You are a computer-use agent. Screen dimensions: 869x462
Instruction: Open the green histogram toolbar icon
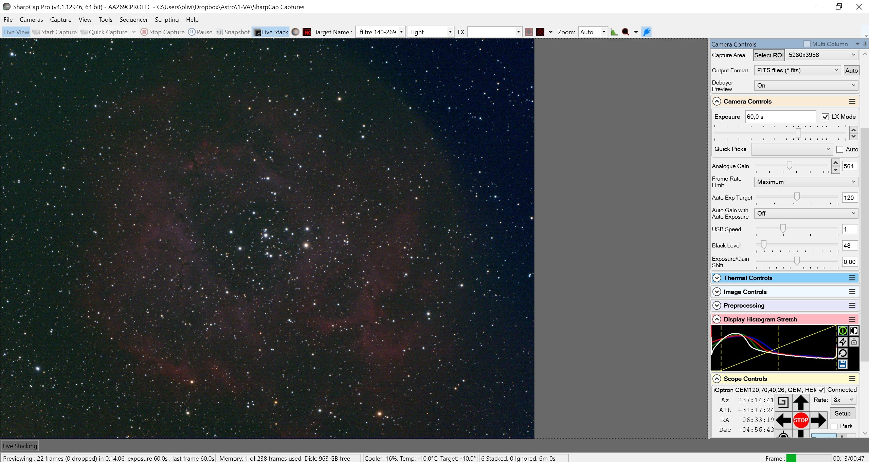(x=614, y=32)
